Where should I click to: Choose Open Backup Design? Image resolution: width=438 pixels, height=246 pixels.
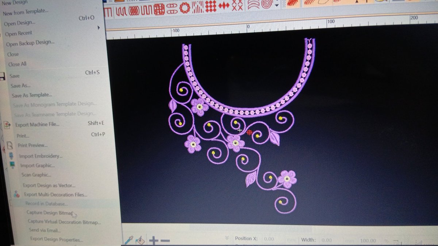[30, 43]
